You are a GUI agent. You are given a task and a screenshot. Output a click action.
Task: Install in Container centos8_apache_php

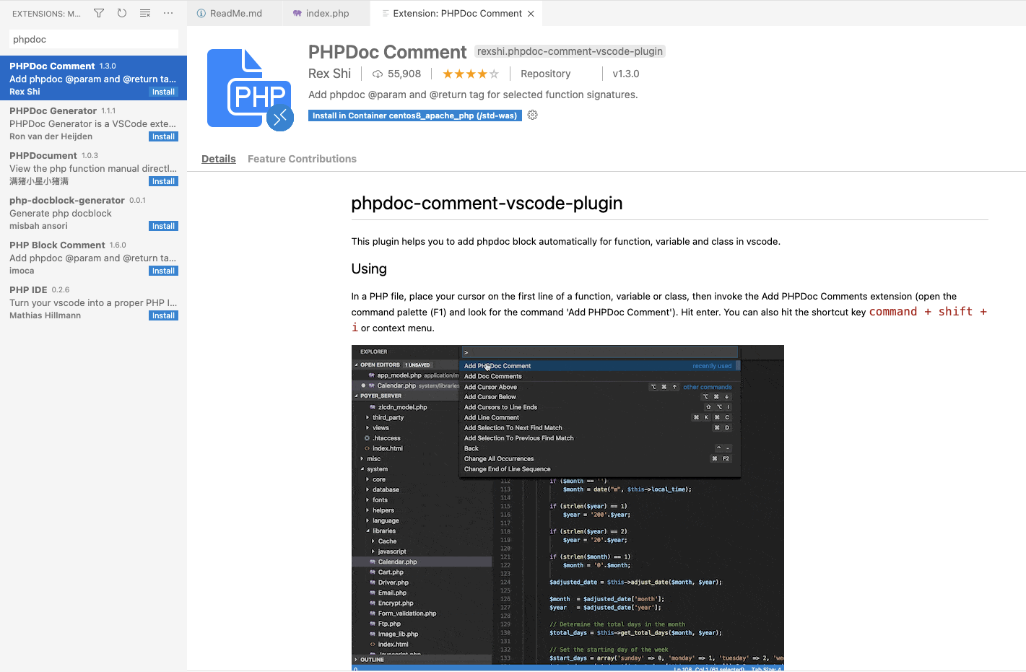pyautogui.click(x=414, y=115)
